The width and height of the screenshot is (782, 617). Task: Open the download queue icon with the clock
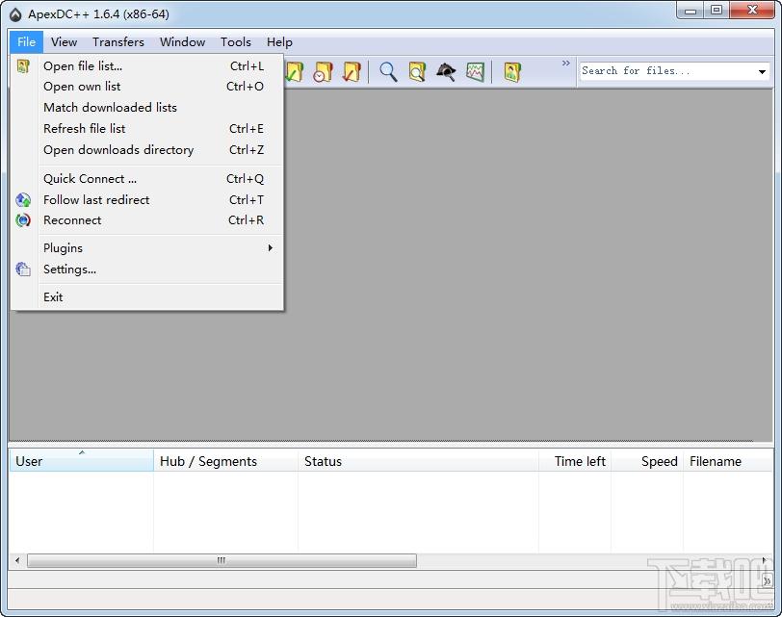tap(324, 72)
